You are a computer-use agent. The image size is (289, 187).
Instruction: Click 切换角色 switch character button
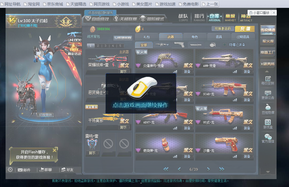(45, 115)
